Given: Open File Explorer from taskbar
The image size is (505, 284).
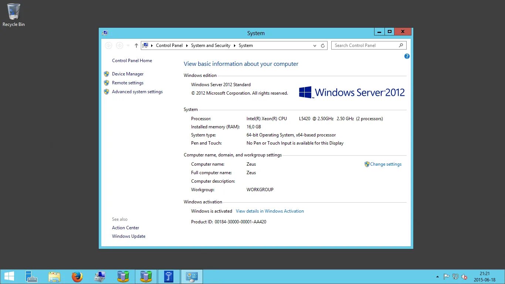Looking at the screenshot, I should [54, 276].
